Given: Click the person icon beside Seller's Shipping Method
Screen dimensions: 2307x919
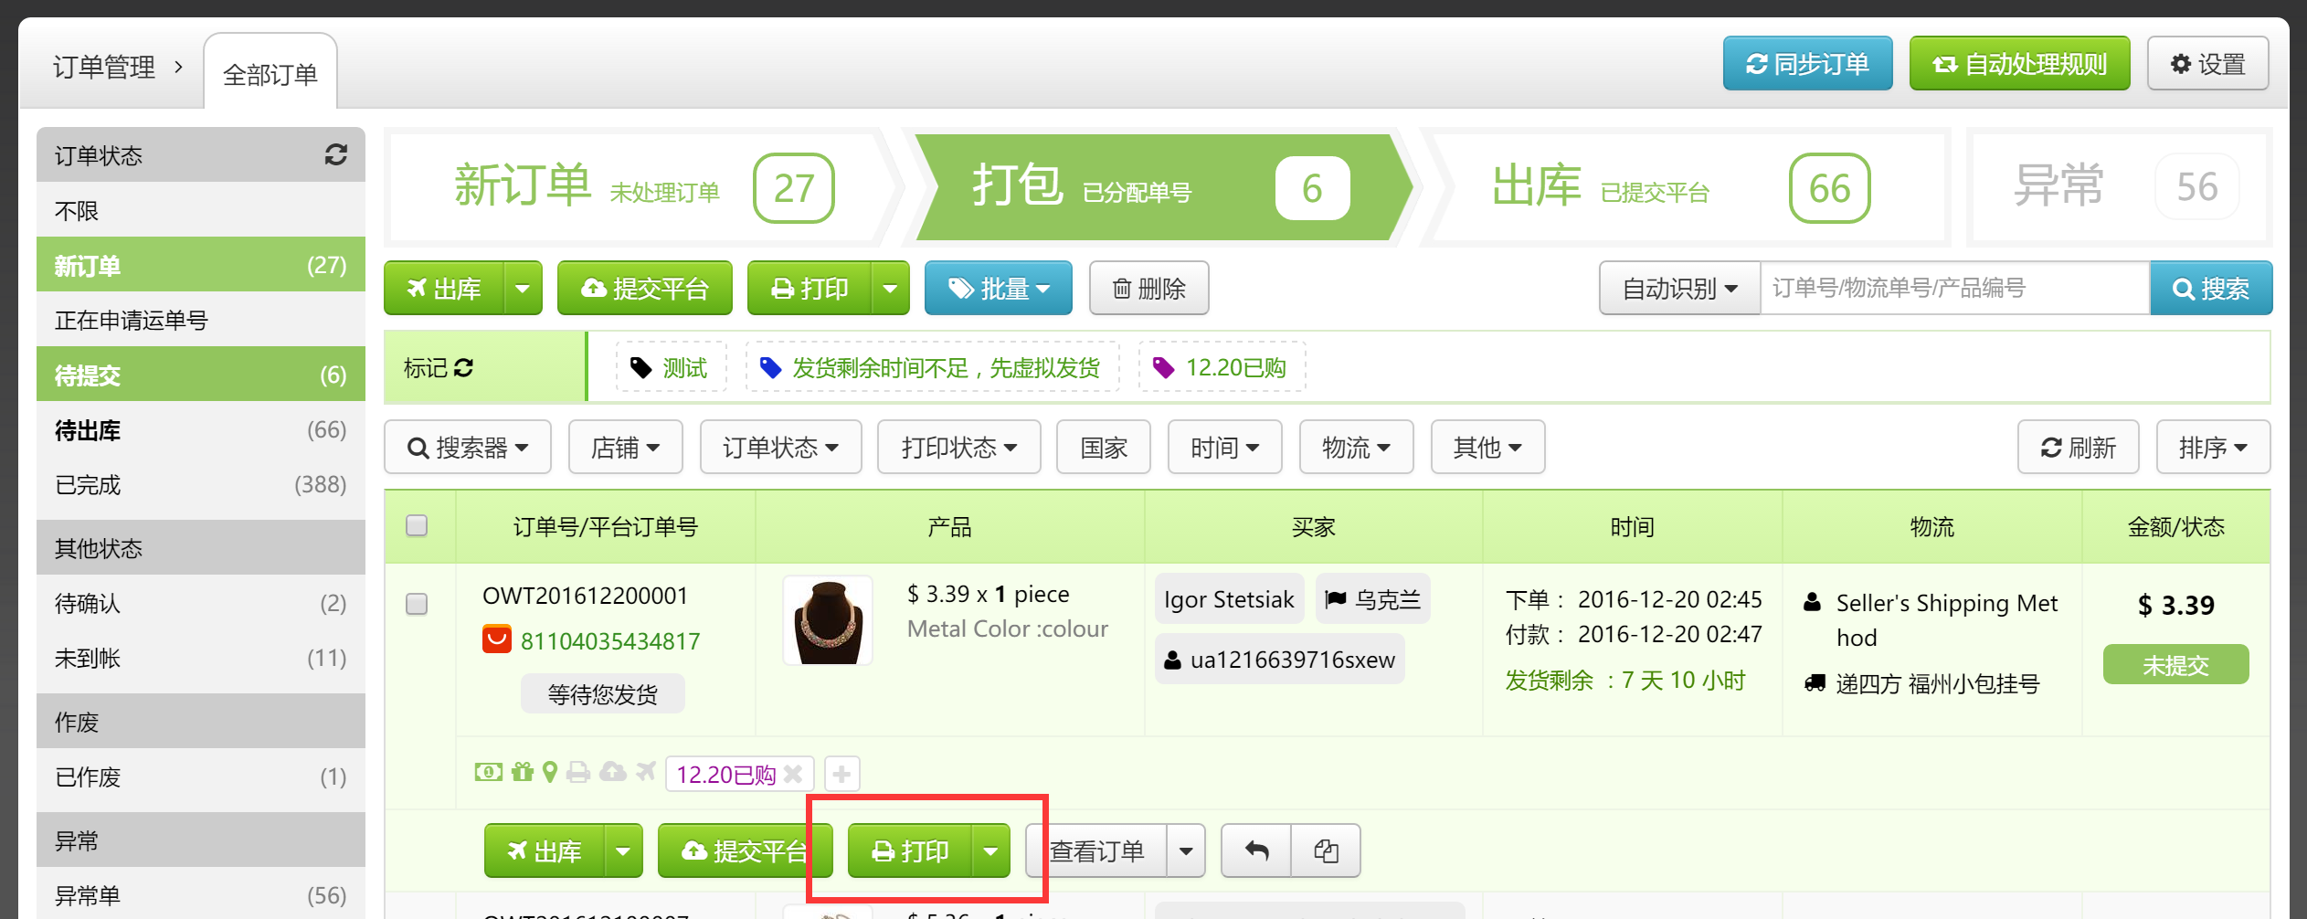Looking at the screenshot, I should tap(1812, 603).
